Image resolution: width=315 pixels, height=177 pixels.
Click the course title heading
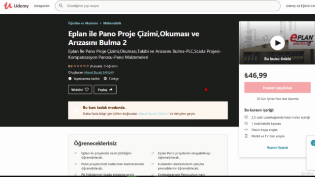tap(133, 38)
